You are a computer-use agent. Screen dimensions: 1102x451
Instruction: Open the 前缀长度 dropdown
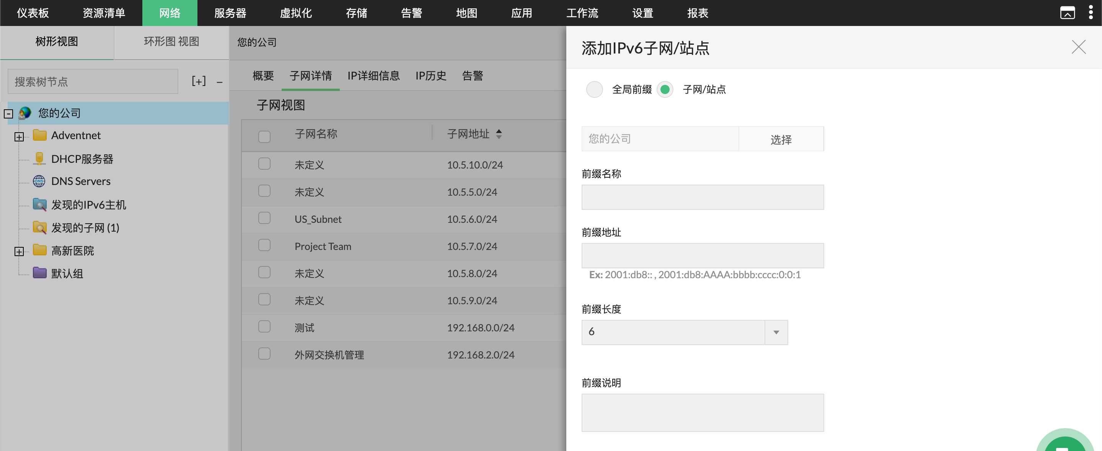pos(684,332)
